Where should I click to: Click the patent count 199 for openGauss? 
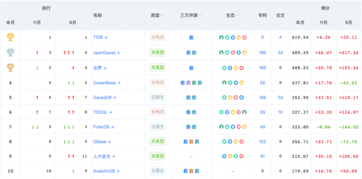pos(263,53)
